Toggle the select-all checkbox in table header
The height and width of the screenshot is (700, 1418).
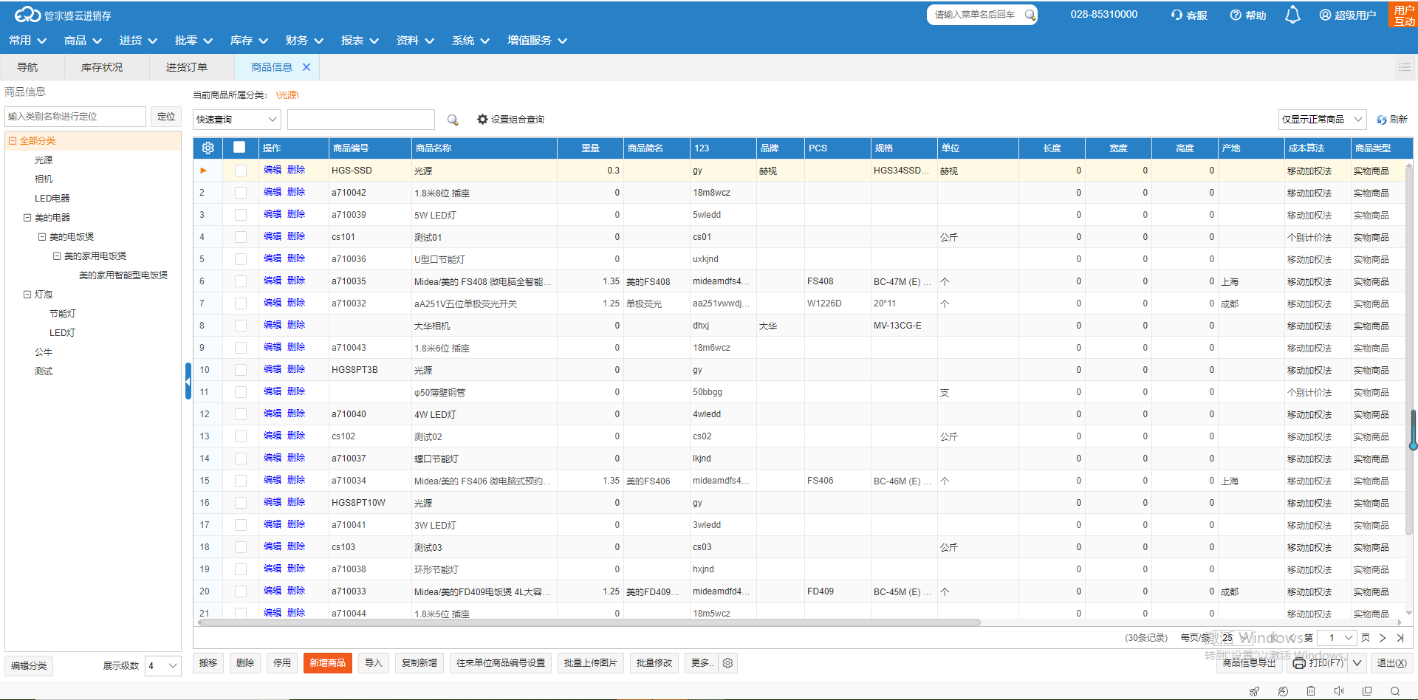click(x=239, y=147)
